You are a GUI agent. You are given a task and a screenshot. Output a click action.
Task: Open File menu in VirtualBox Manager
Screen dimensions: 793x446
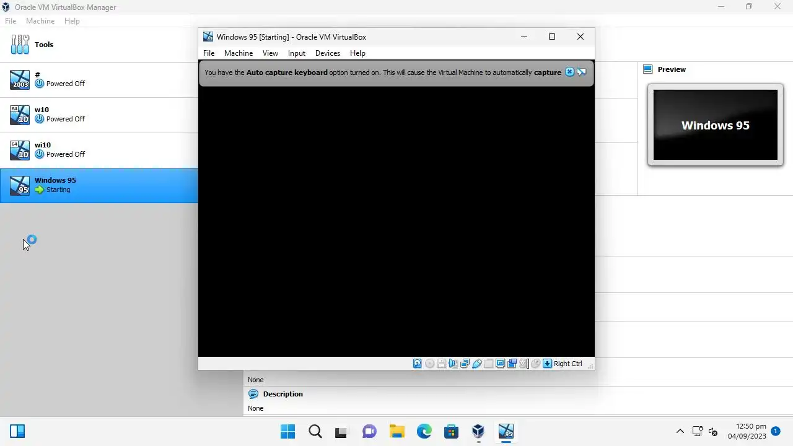11,21
